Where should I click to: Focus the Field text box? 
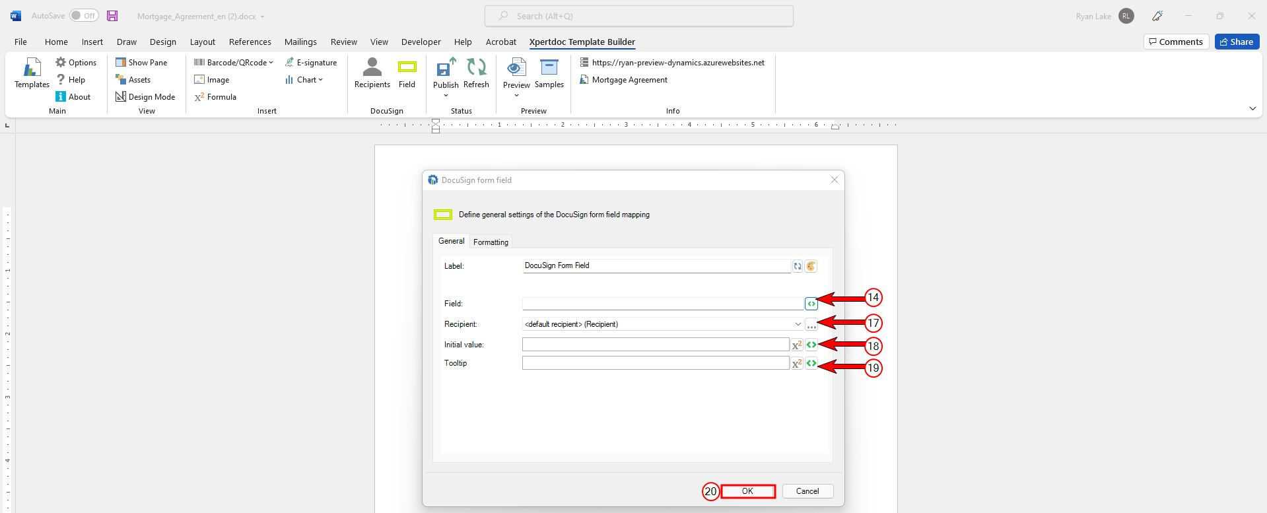[x=663, y=304]
